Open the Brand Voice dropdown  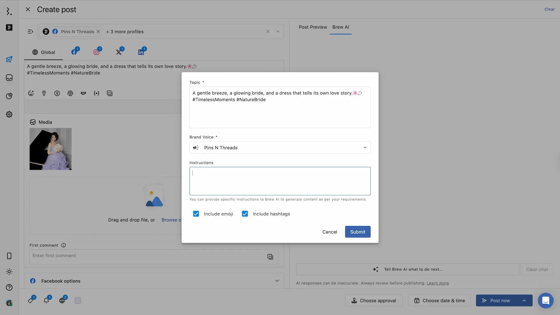pyautogui.click(x=280, y=148)
